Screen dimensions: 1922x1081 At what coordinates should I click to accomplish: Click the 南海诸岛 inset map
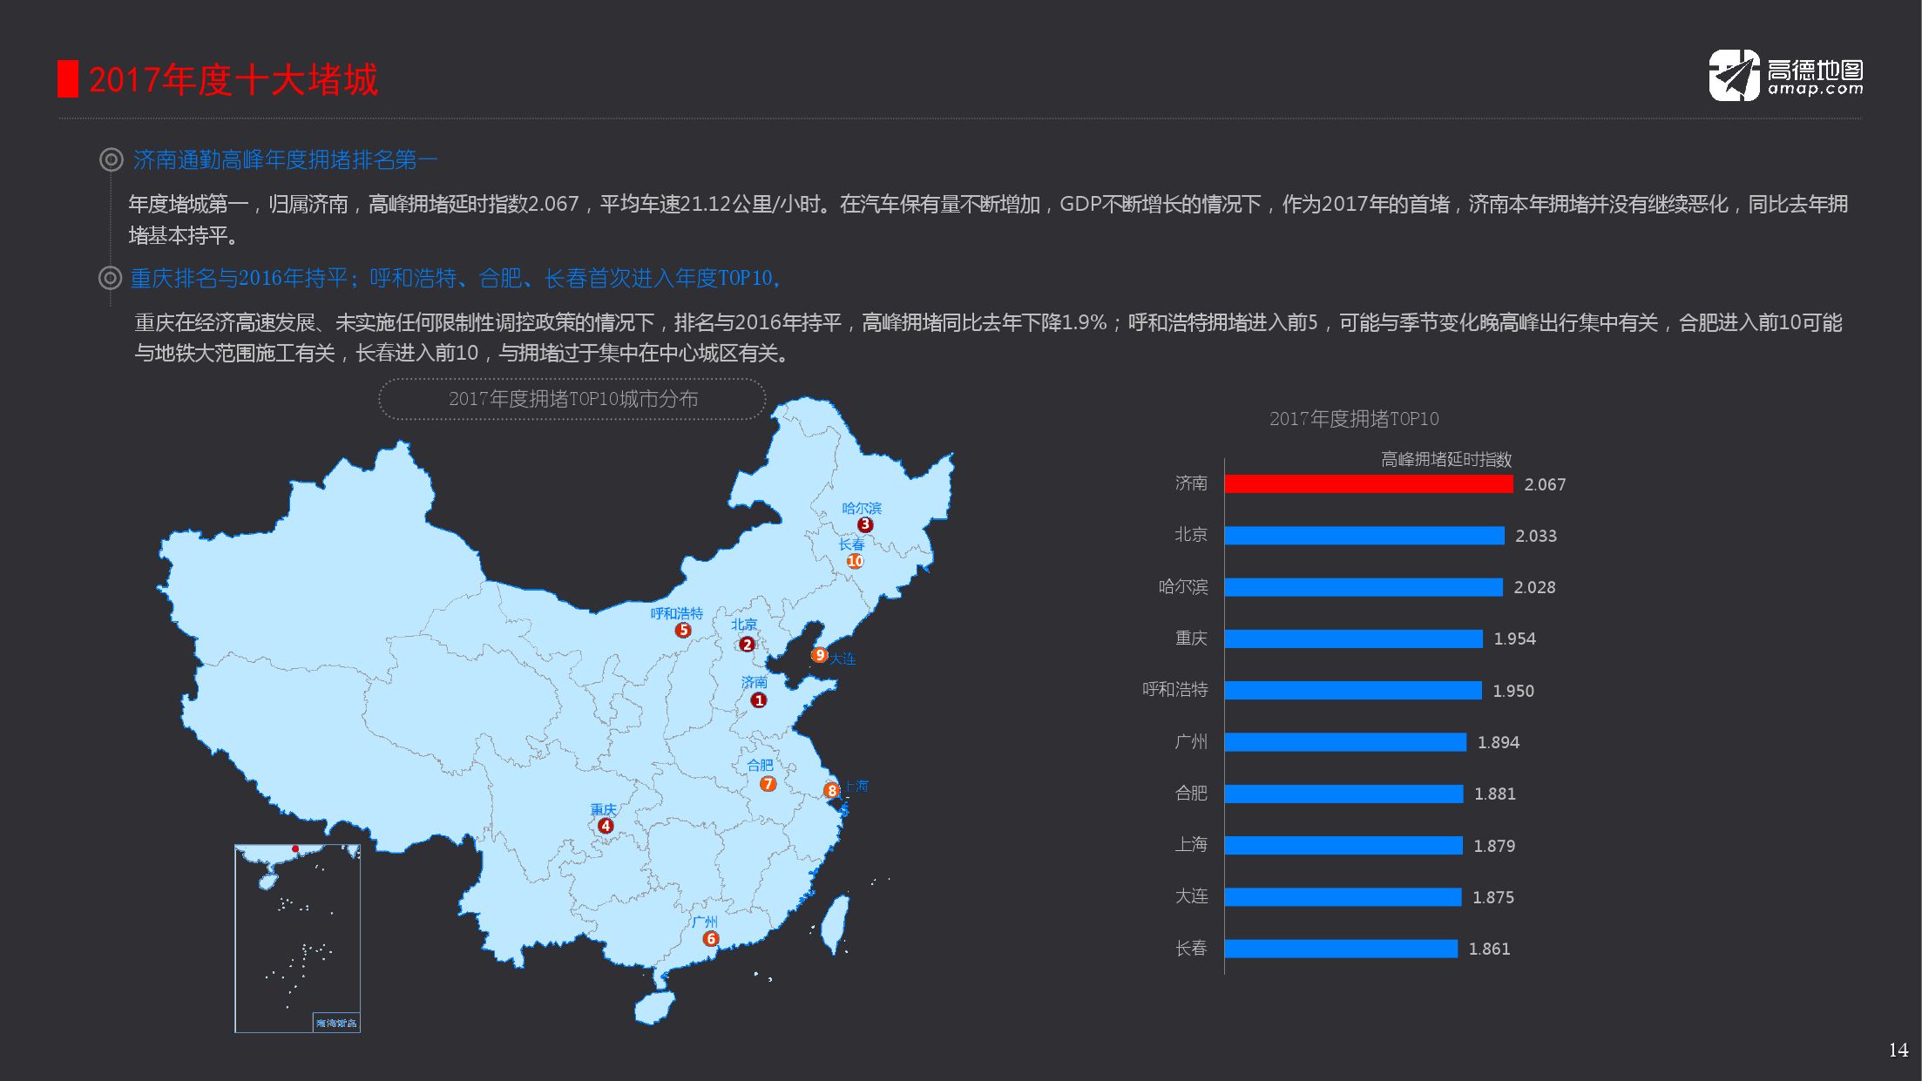tap(297, 938)
